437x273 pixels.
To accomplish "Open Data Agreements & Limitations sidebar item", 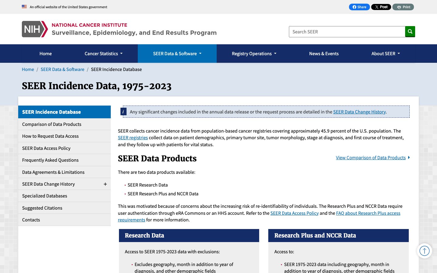I will (x=64, y=172).
